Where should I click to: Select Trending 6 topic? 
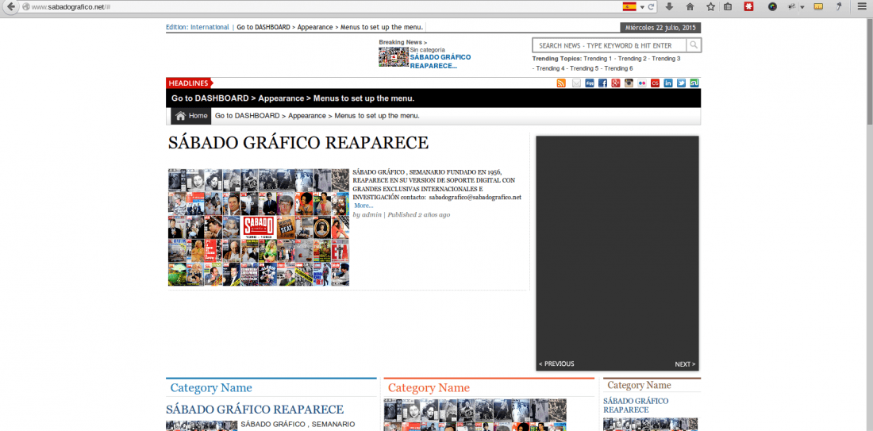click(618, 68)
